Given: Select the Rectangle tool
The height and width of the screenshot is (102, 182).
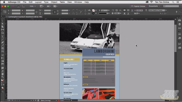Looking at the screenshot, I should 3,51.
